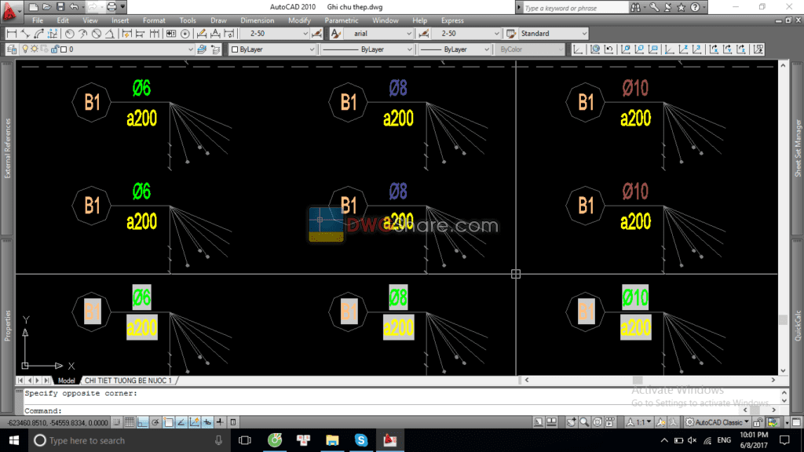Expand the Standard table style dropdown
The width and height of the screenshot is (804, 452).
tap(583, 34)
